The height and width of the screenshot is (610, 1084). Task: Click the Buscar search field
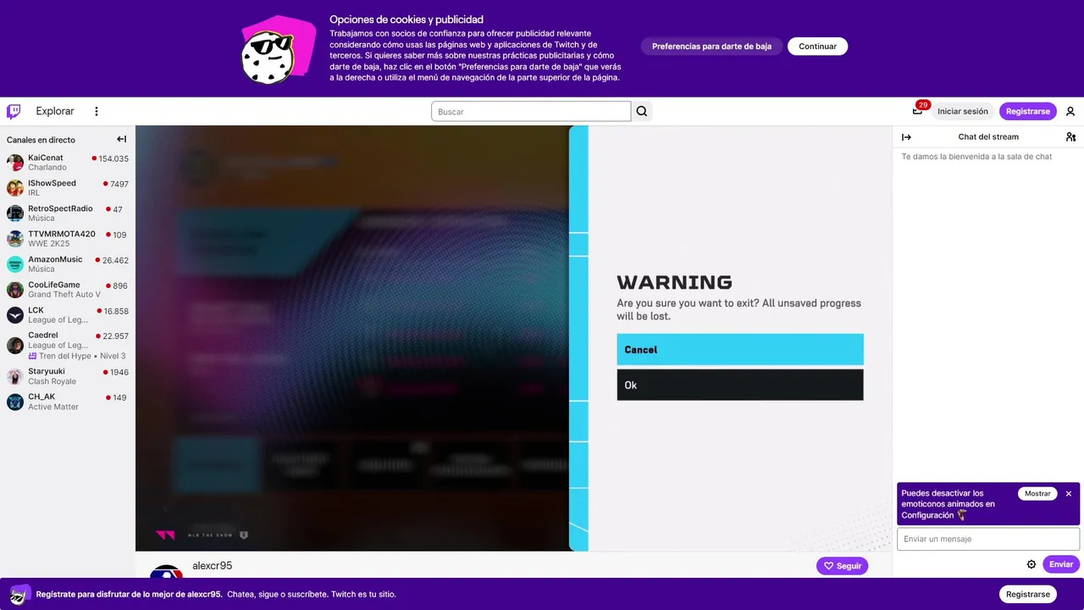tap(531, 111)
